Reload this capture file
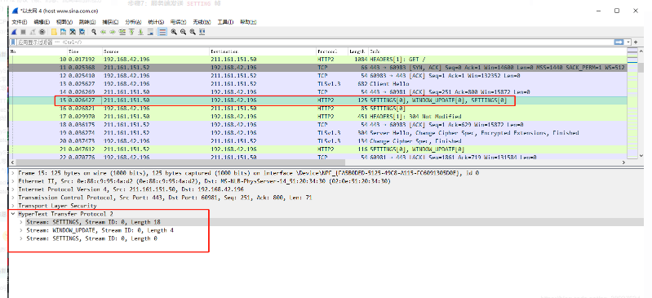Image resolution: width=652 pixels, height=298 pixels. 82,32
